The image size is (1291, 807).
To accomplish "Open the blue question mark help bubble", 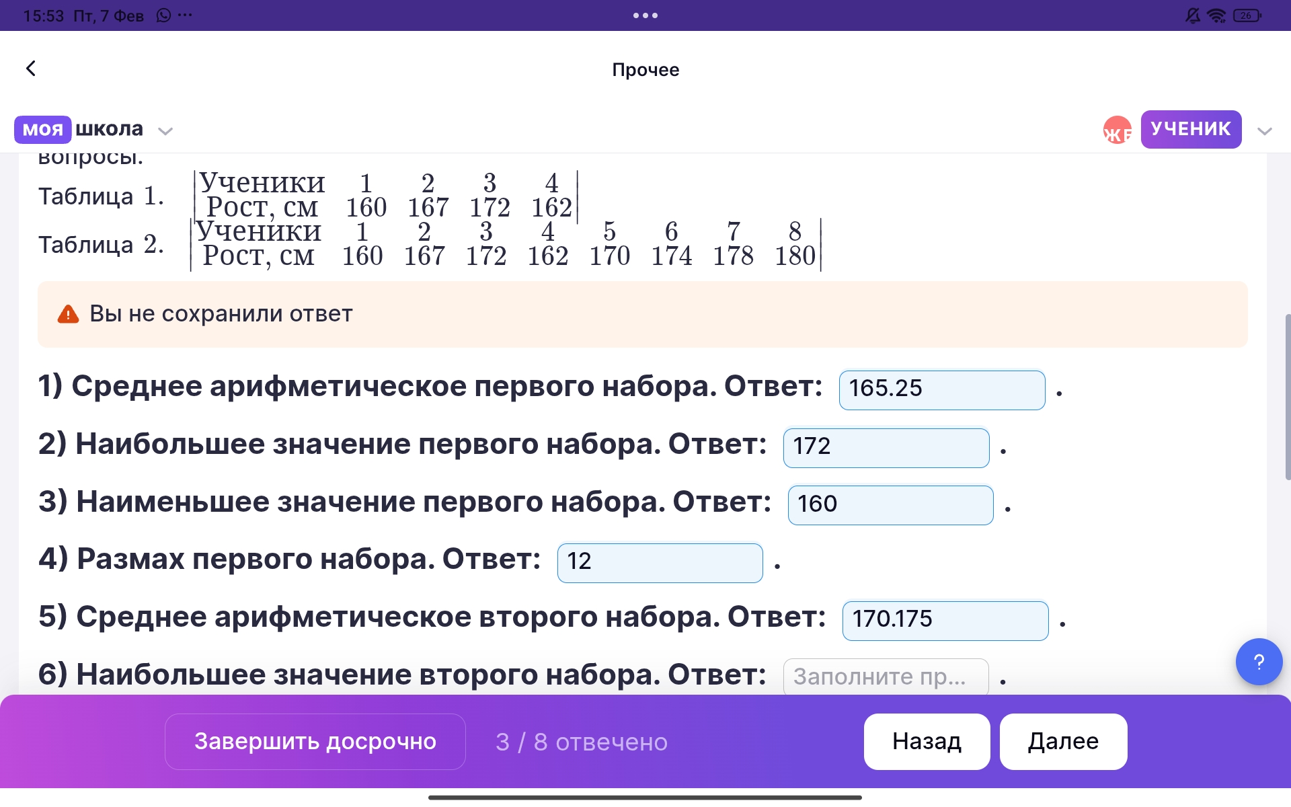I will coord(1259,662).
